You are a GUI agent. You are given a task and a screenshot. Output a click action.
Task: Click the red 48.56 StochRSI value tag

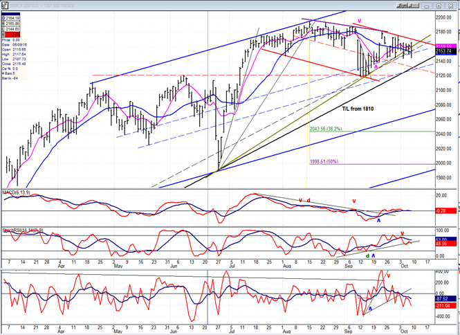(446, 244)
